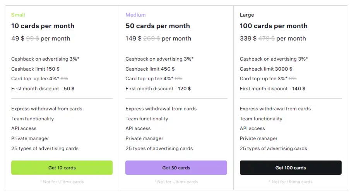Click the 149 $ per month price
Viewport: 354px width, 196px height.
pyautogui.click(x=158, y=39)
